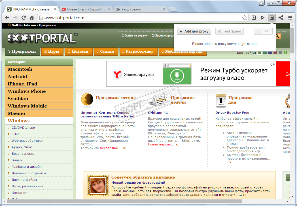Click the Yandex Browser logo in banner
The height and width of the screenshot is (206, 297).
click(x=117, y=74)
